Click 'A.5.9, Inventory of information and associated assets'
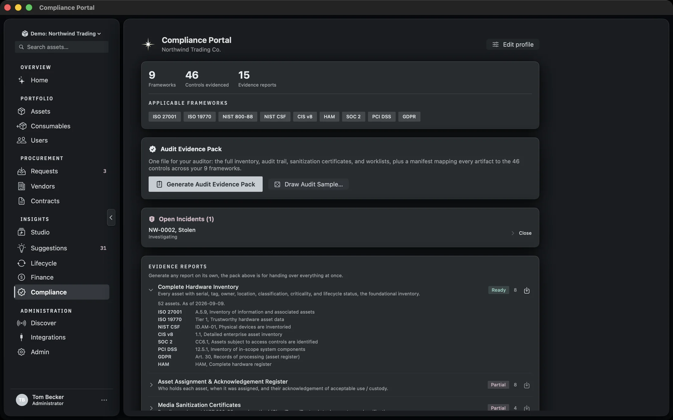The image size is (673, 420). (x=255, y=312)
